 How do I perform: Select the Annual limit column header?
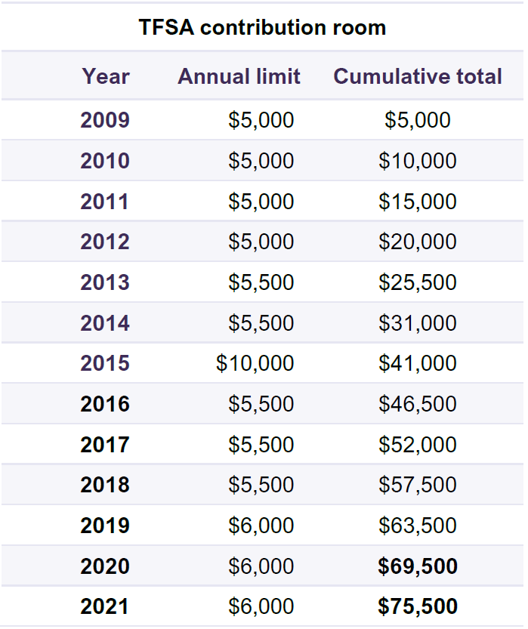click(x=239, y=76)
